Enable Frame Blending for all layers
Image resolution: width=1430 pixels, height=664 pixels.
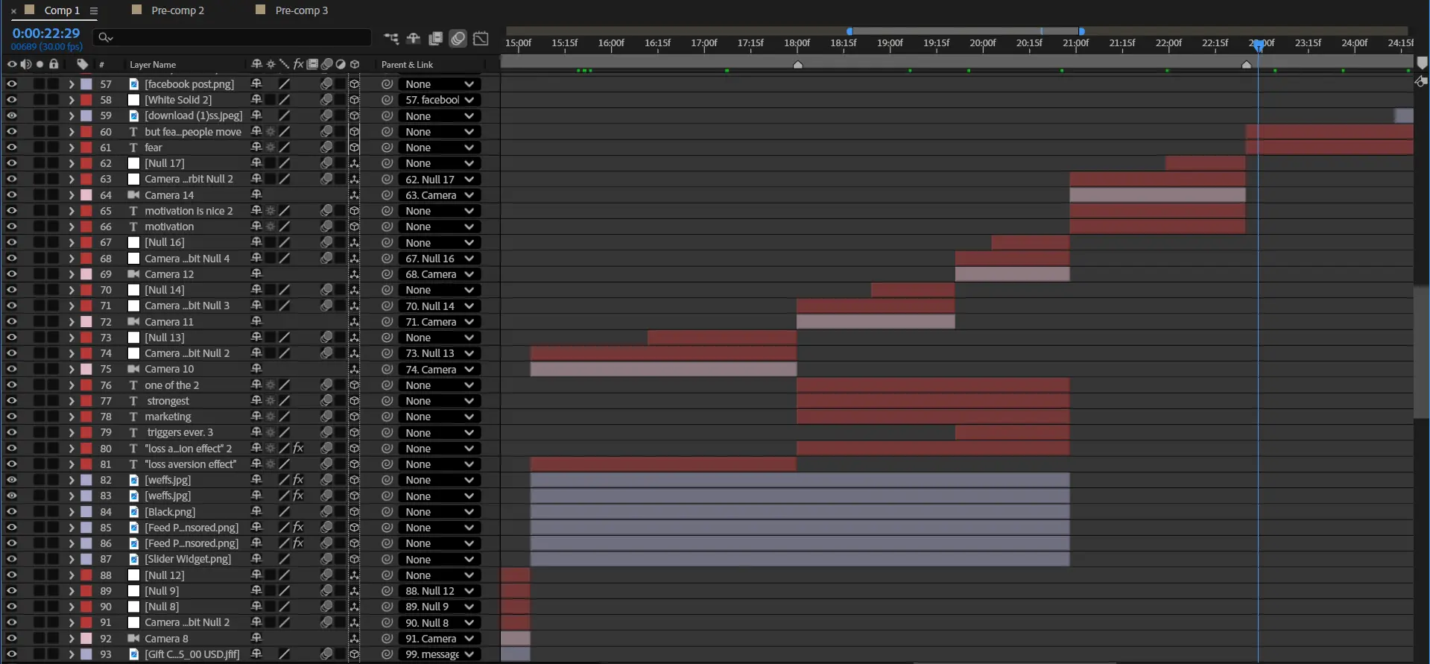436,38
